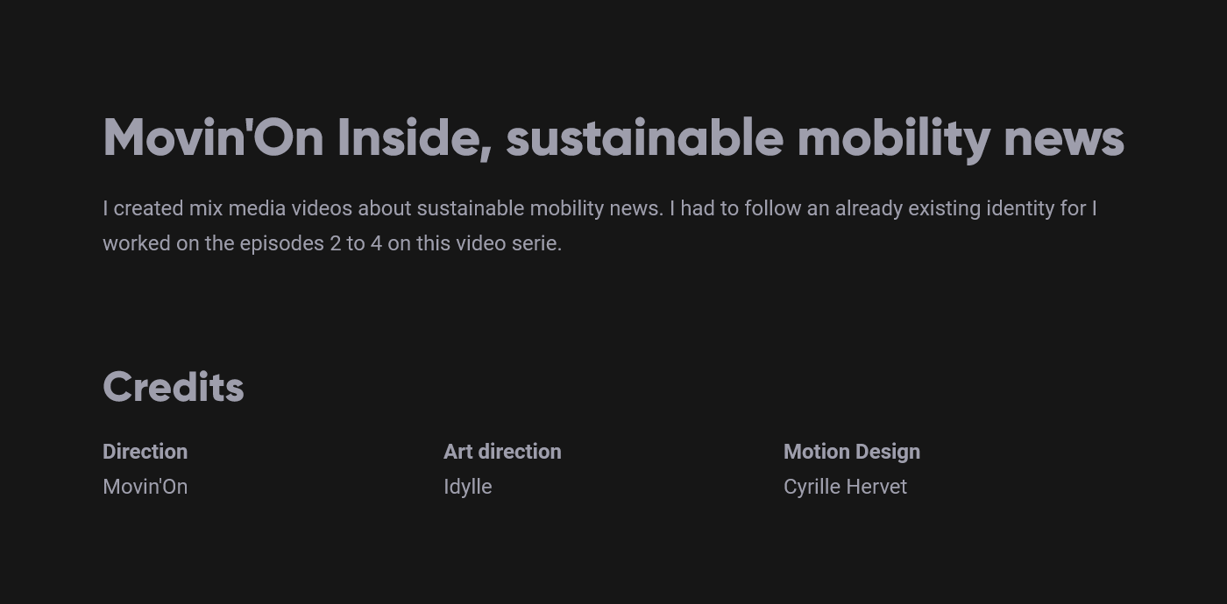This screenshot has width=1227, height=604.
Task: Click the "Art direction" credit label
Action: [502, 452]
